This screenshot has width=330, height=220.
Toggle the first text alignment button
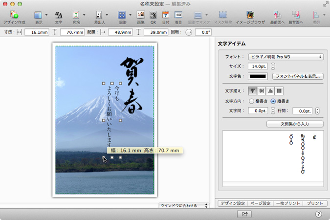coord(253,91)
